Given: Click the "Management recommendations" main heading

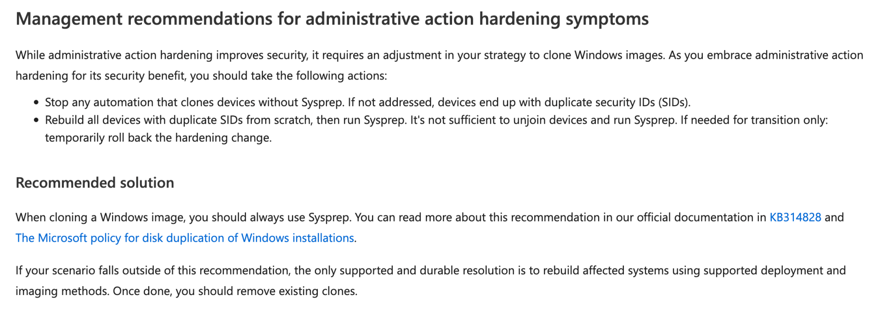Looking at the screenshot, I should (x=332, y=19).
